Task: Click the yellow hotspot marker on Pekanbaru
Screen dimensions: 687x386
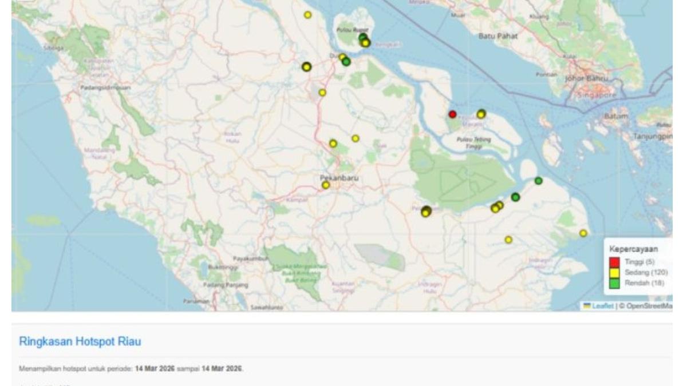Action: coord(326,185)
